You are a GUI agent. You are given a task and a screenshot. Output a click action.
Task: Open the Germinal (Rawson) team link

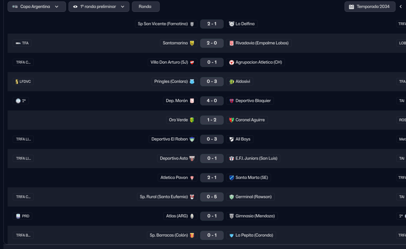click(x=254, y=197)
